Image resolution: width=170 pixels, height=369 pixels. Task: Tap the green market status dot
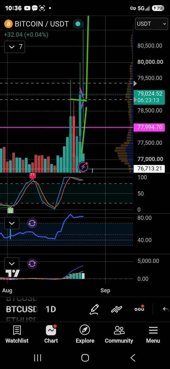(x=78, y=24)
